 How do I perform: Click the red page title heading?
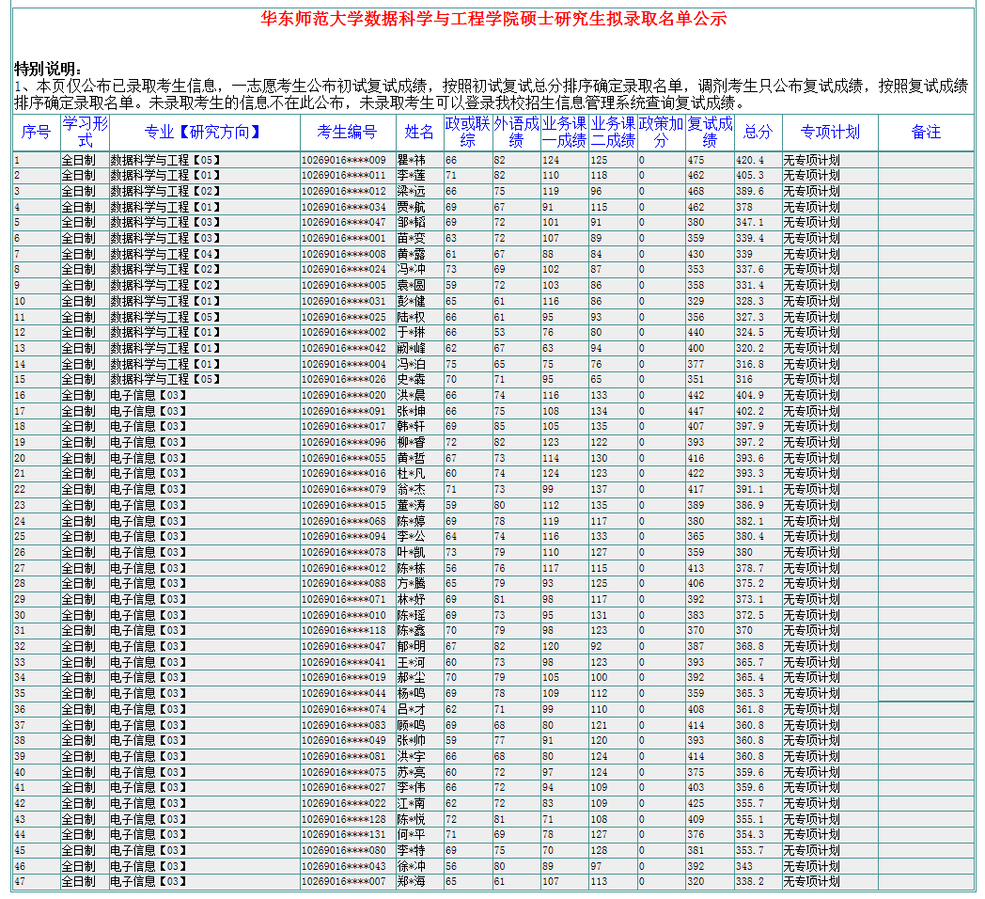click(493, 19)
